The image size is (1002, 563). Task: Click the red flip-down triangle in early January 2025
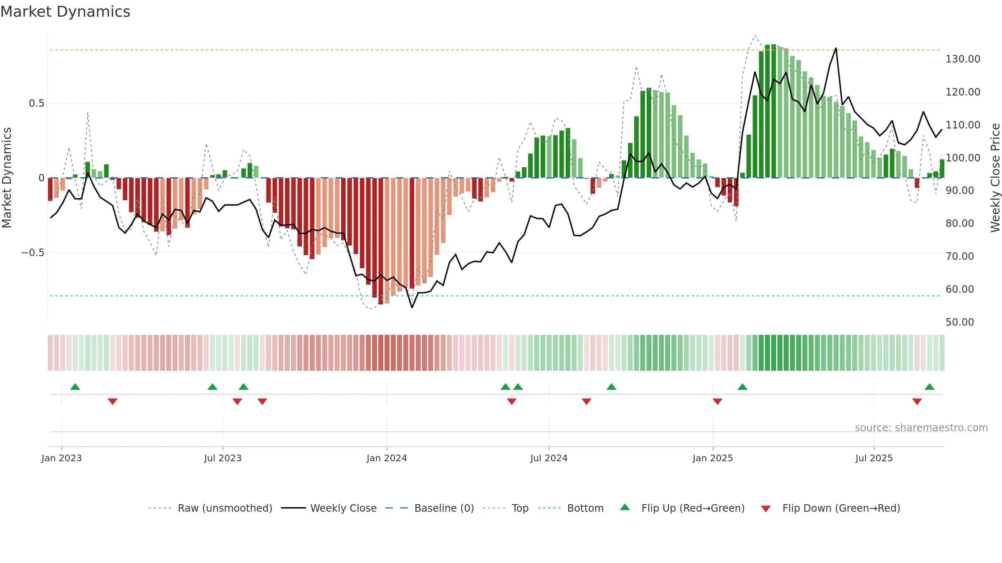click(x=718, y=401)
